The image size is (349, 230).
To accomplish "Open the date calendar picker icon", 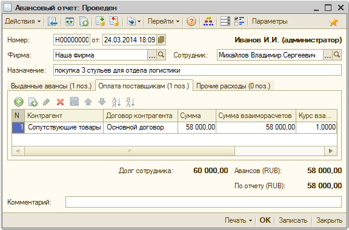I will (x=161, y=40).
